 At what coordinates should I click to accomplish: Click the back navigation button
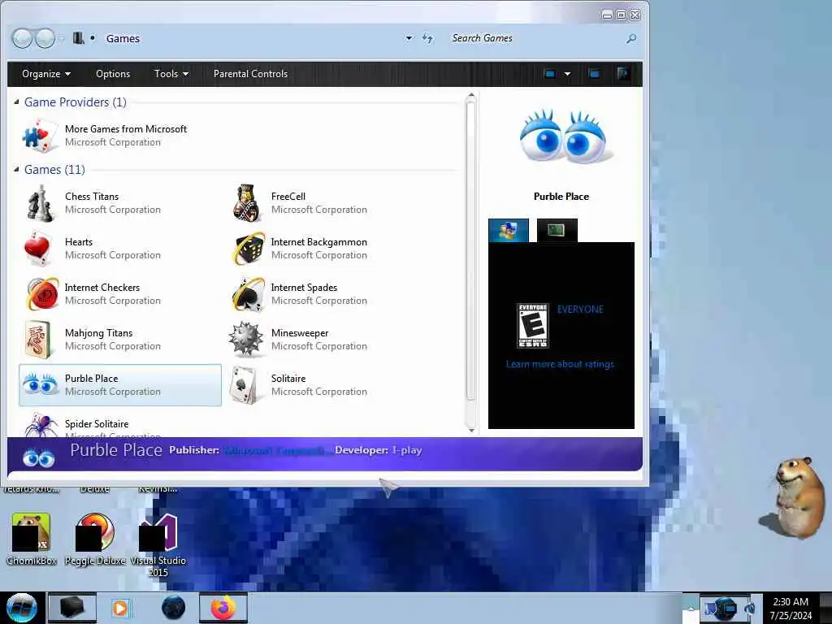click(x=22, y=38)
